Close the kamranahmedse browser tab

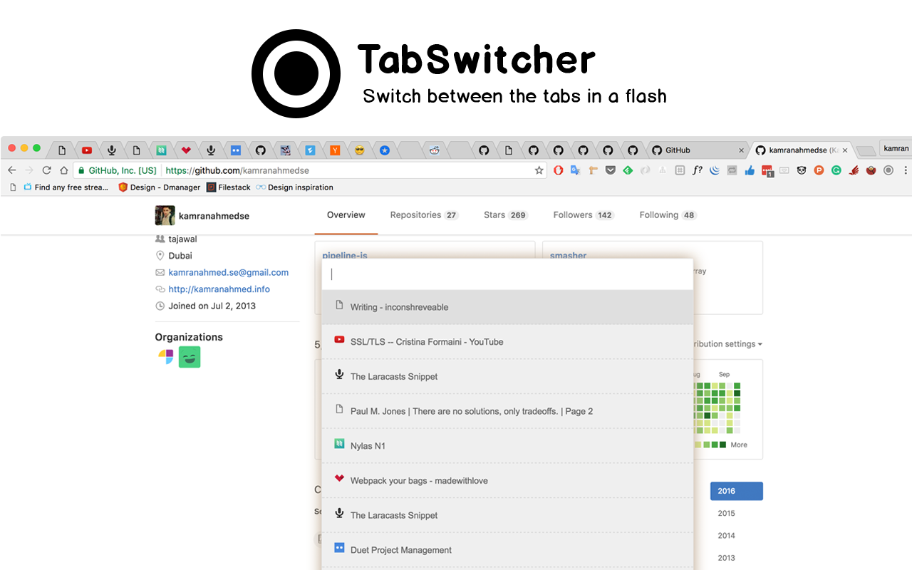click(x=846, y=150)
